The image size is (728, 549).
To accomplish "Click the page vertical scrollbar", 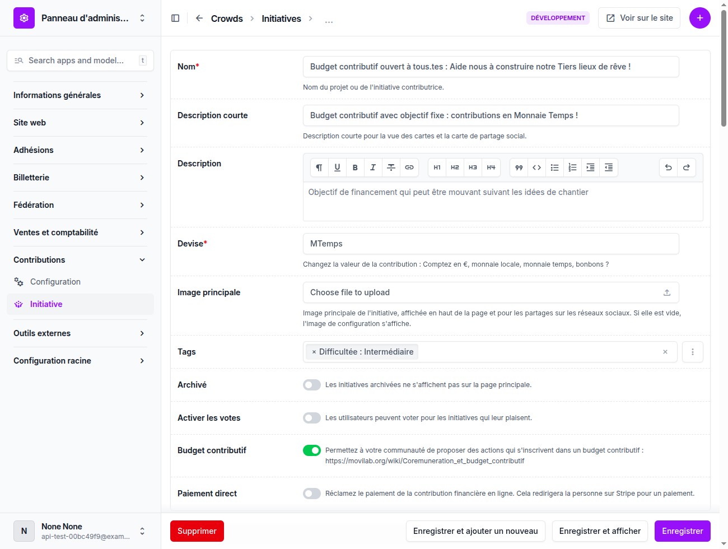I will [724, 67].
